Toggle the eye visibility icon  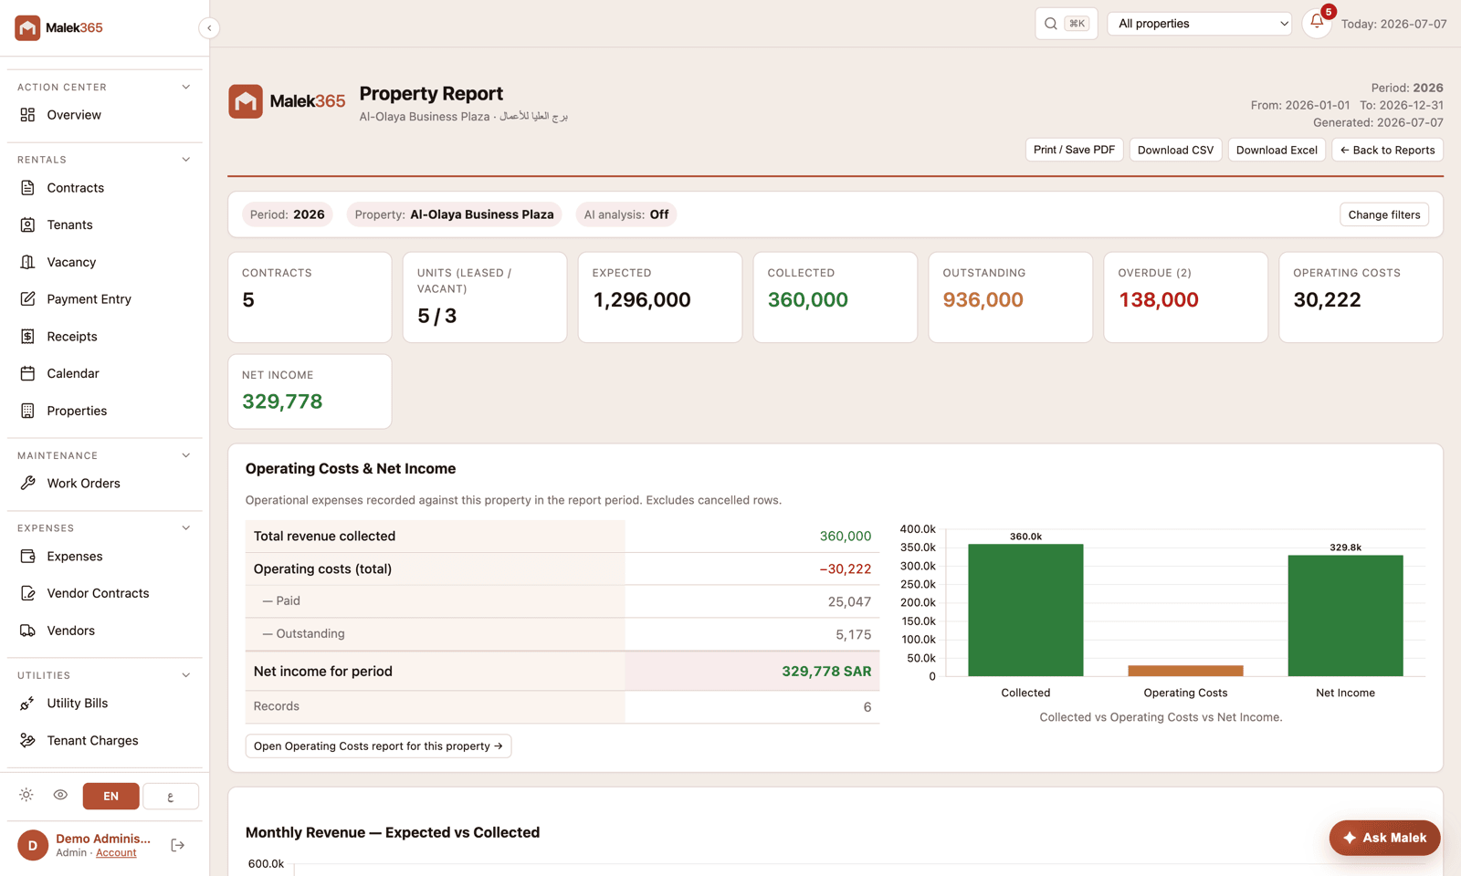[60, 795]
